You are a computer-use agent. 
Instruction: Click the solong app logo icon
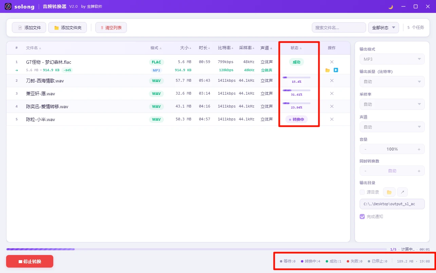coord(8,7)
